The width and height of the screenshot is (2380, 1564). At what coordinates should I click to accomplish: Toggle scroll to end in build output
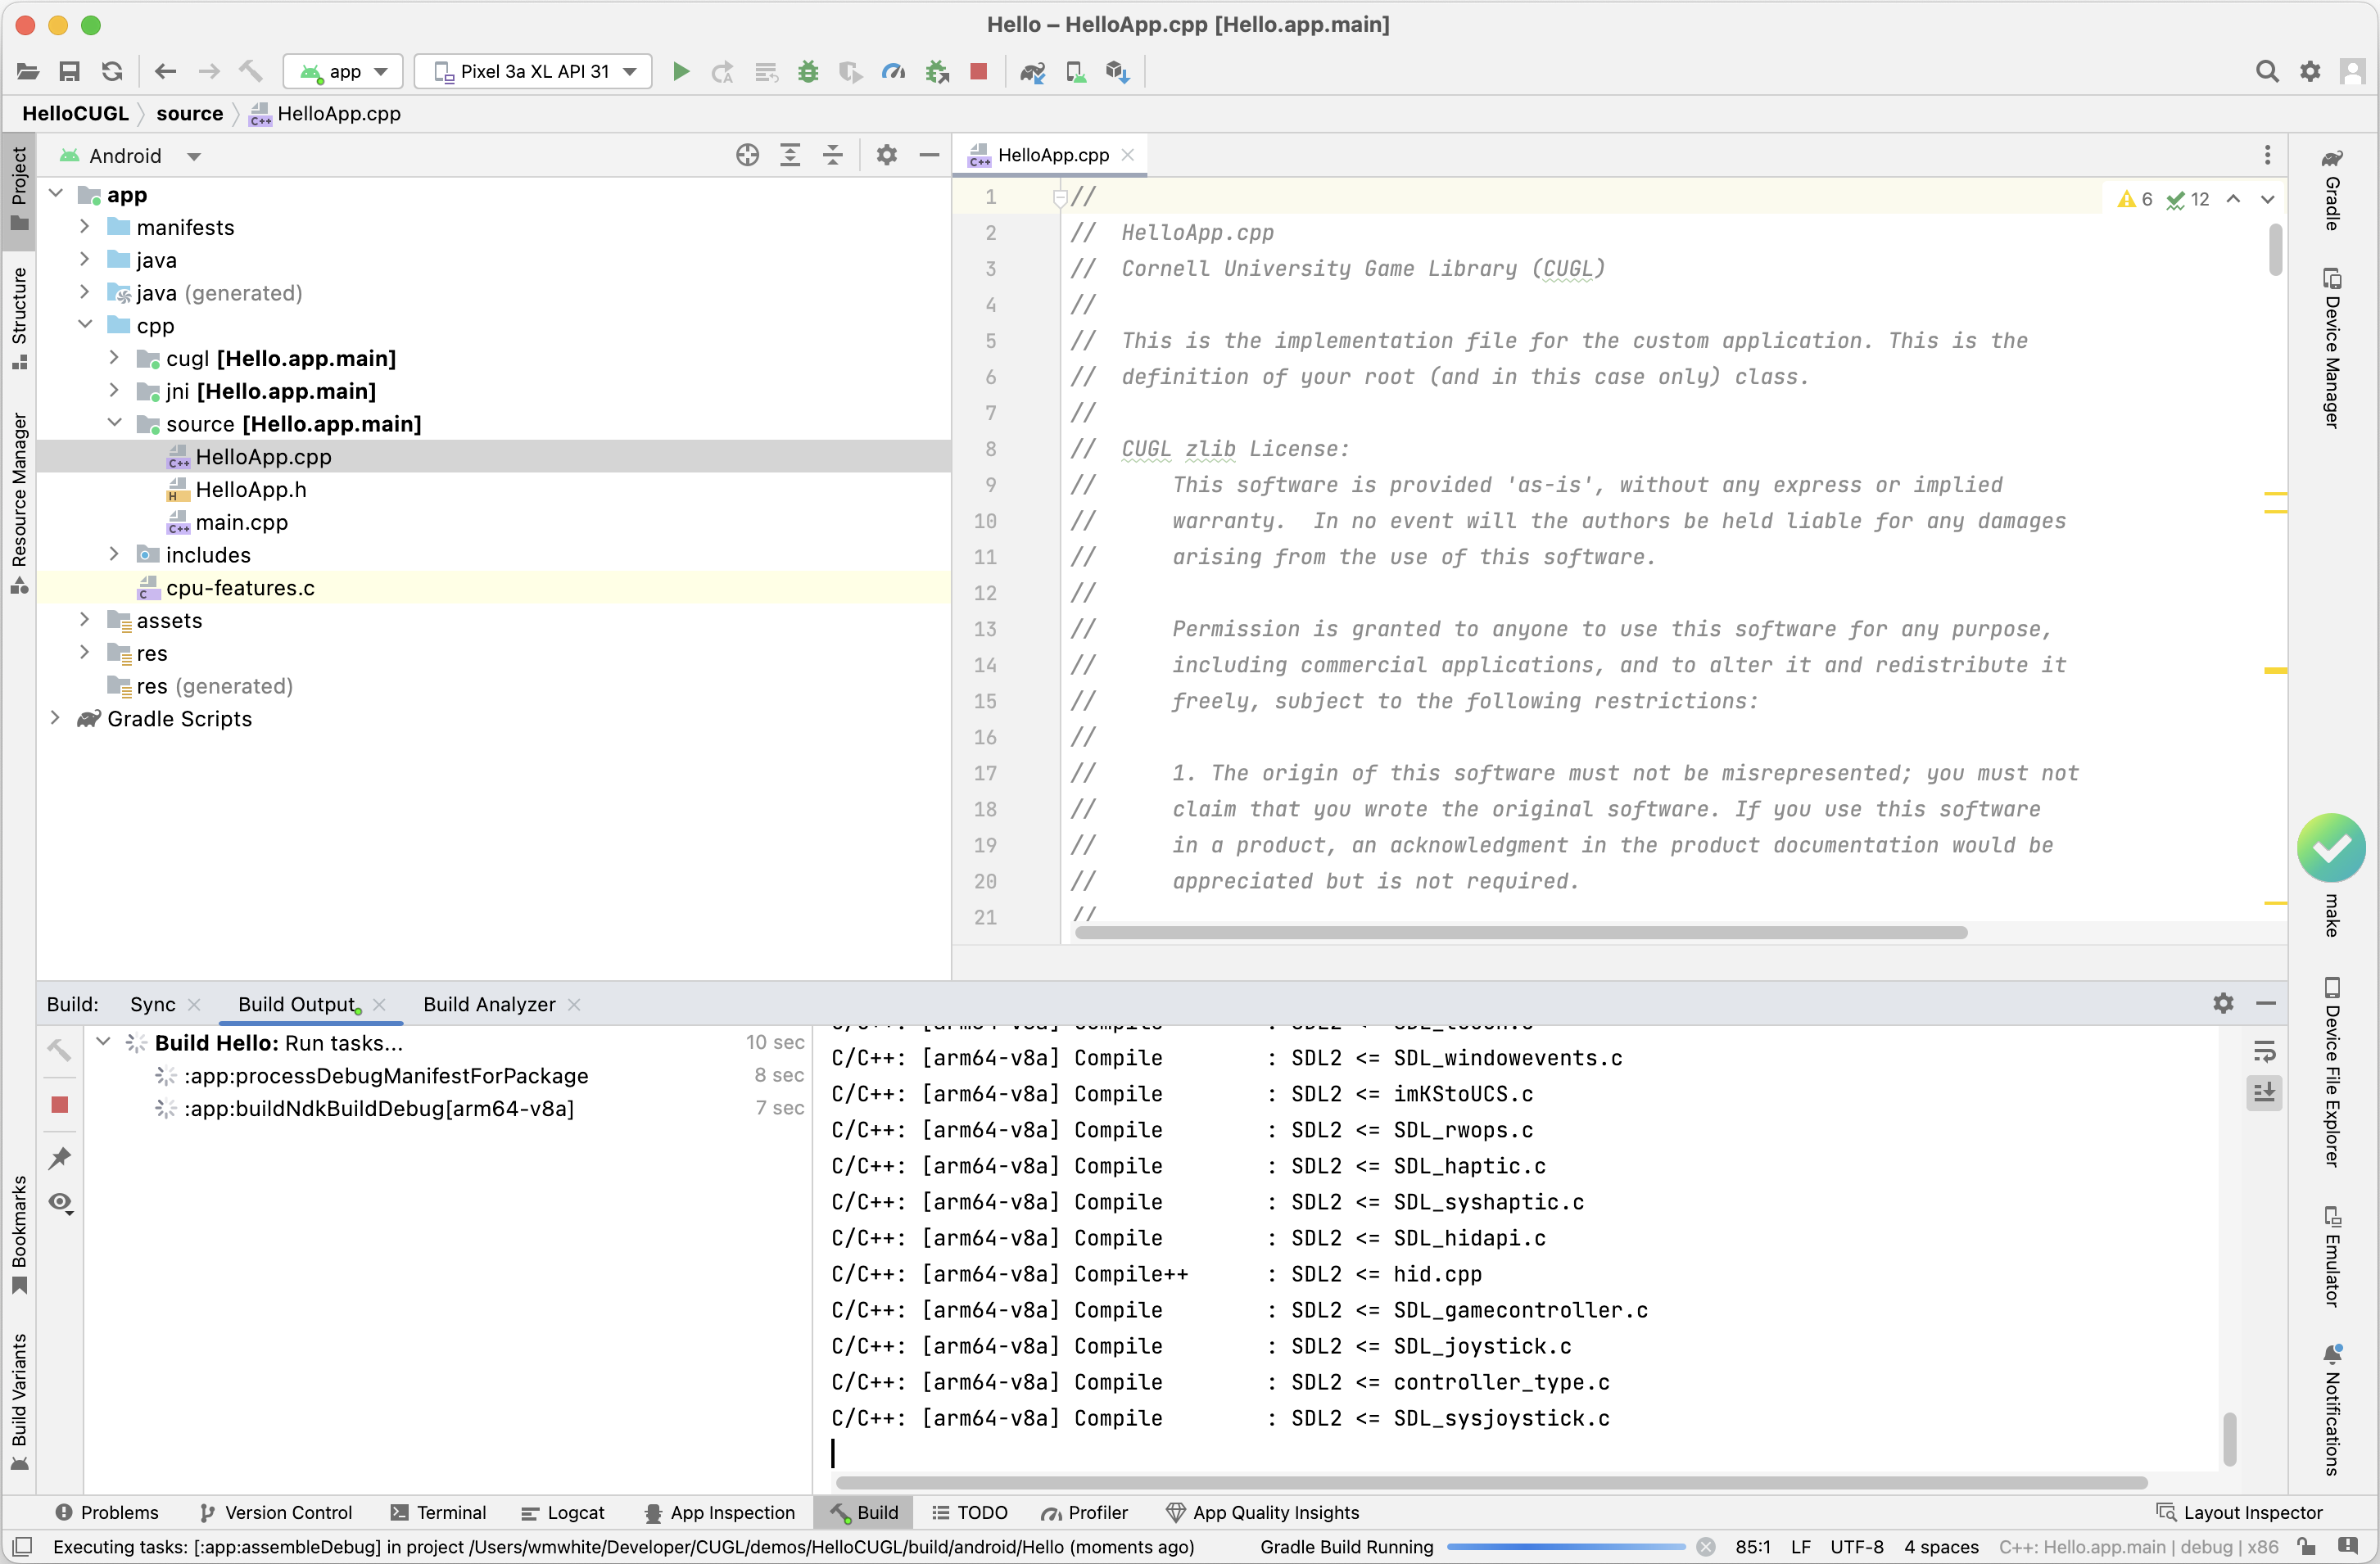pyautogui.click(x=2264, y=1092)
